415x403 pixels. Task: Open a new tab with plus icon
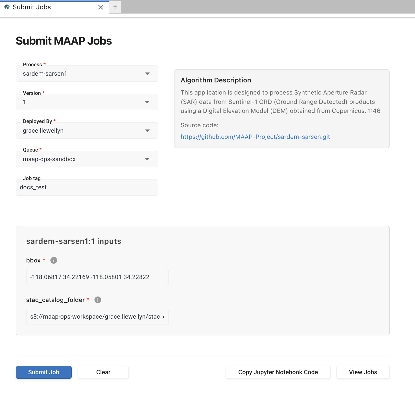(115, 7)
